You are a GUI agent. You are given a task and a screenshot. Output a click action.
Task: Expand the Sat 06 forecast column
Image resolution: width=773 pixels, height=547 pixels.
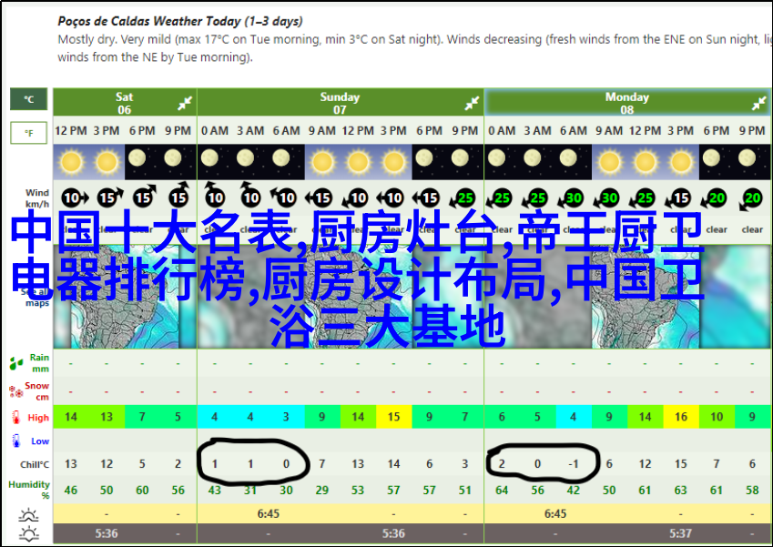tap(185, 104)
